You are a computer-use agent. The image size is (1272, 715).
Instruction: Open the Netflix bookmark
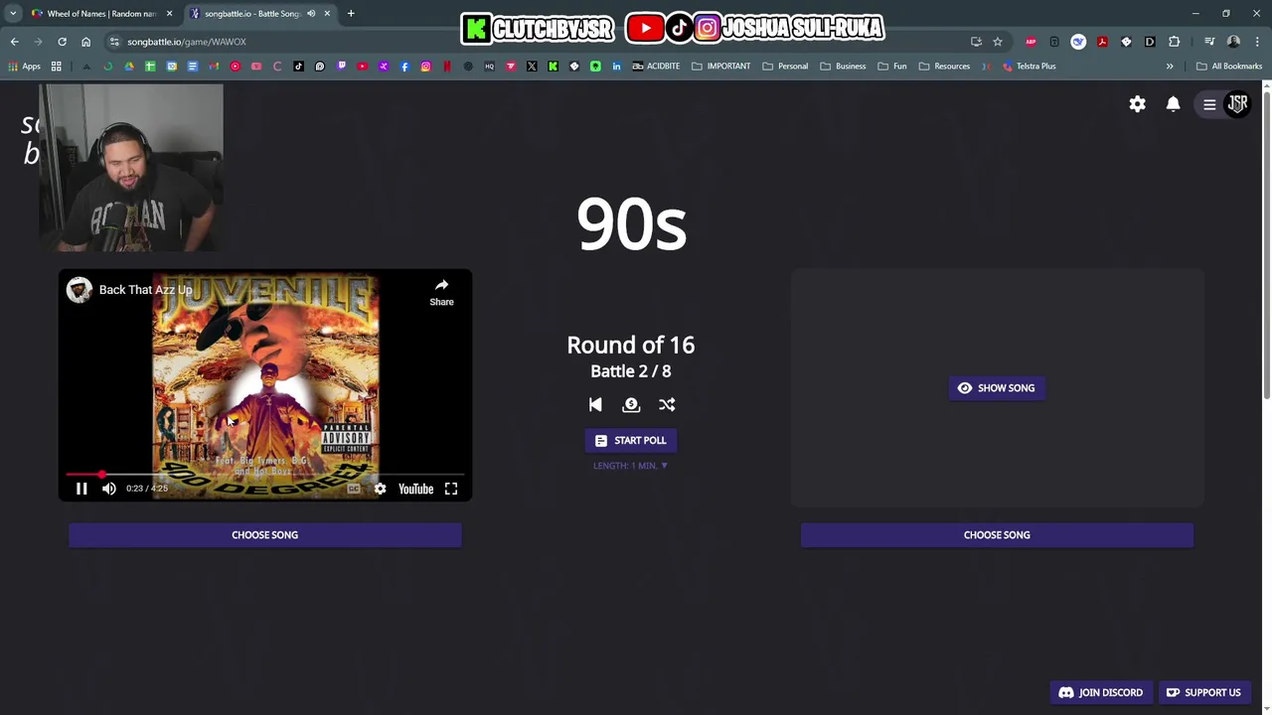[x=447, y=67]
